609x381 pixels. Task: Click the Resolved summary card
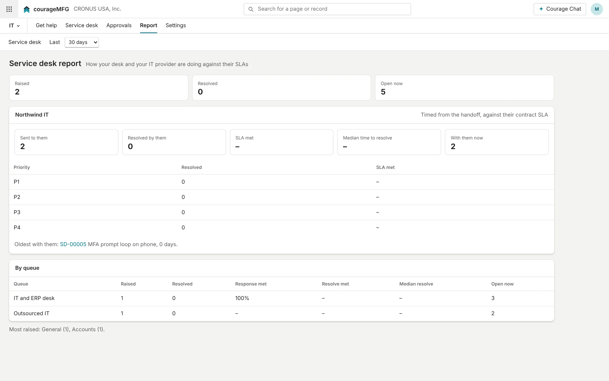[281, 88]
